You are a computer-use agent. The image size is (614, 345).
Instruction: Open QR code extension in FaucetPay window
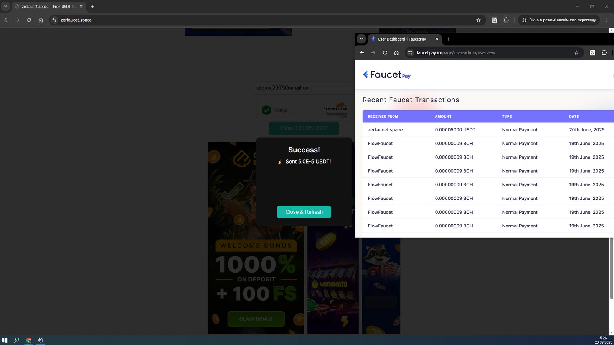click(x=593, y=52)
